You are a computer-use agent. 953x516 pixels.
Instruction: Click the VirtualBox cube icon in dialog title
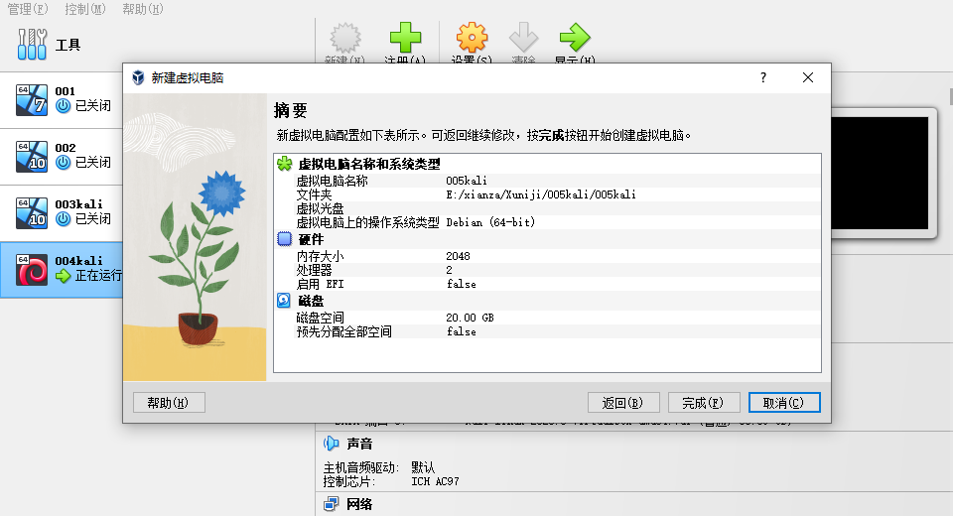138,77
